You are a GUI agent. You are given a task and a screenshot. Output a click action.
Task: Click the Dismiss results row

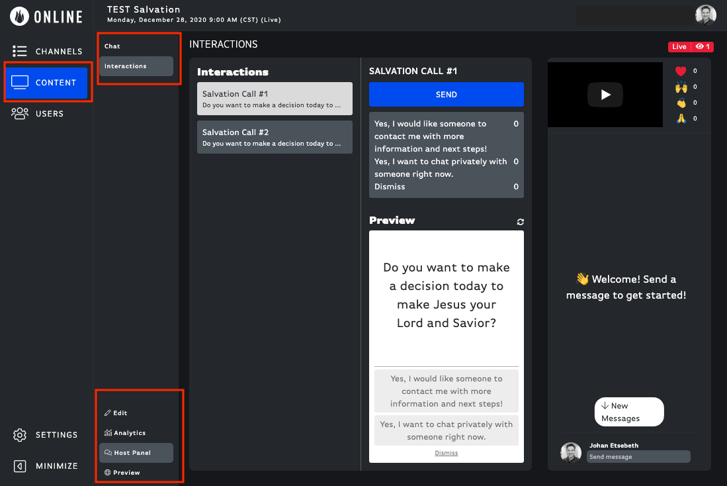[446, 187]
